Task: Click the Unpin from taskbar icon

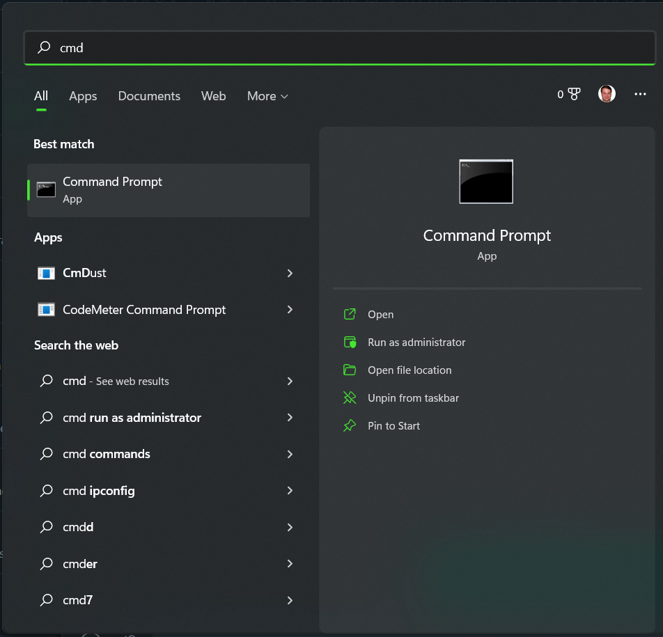Action: (x=350, y=398)
